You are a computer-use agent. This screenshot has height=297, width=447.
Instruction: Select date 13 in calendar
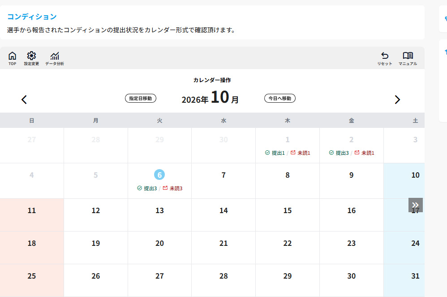pos(159,210)
